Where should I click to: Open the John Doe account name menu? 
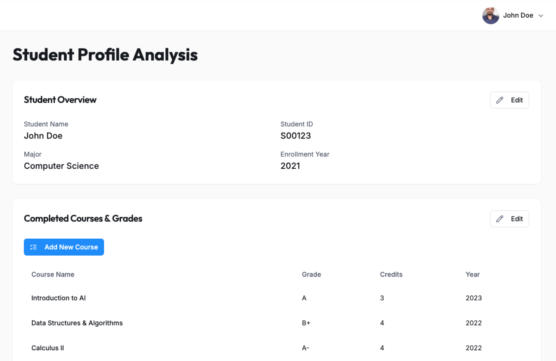pyautogui.click(x=518, y=16)
